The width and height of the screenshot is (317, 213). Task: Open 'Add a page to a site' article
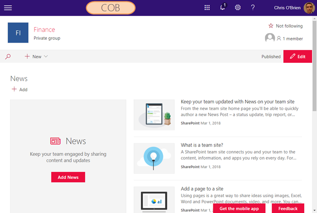pos(202,189)
